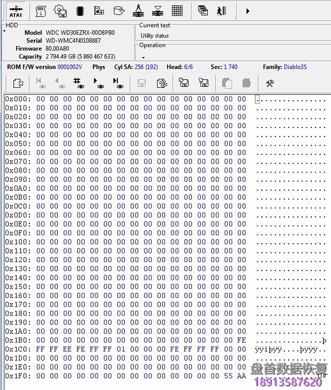331x390 pixels.
Task: Collapse the HDD info panel arrow
Action: click(4, 31)
